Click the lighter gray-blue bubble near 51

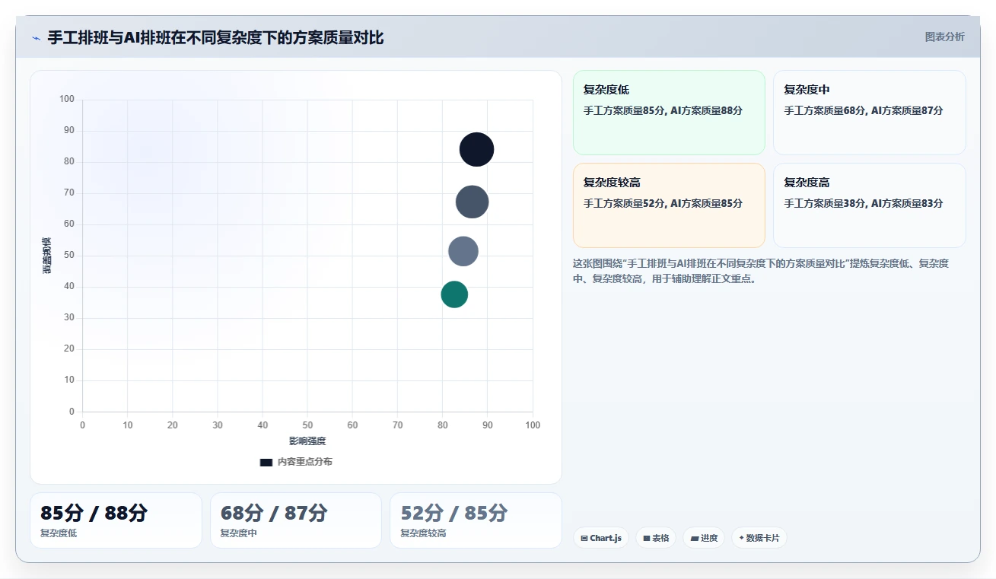463,252
